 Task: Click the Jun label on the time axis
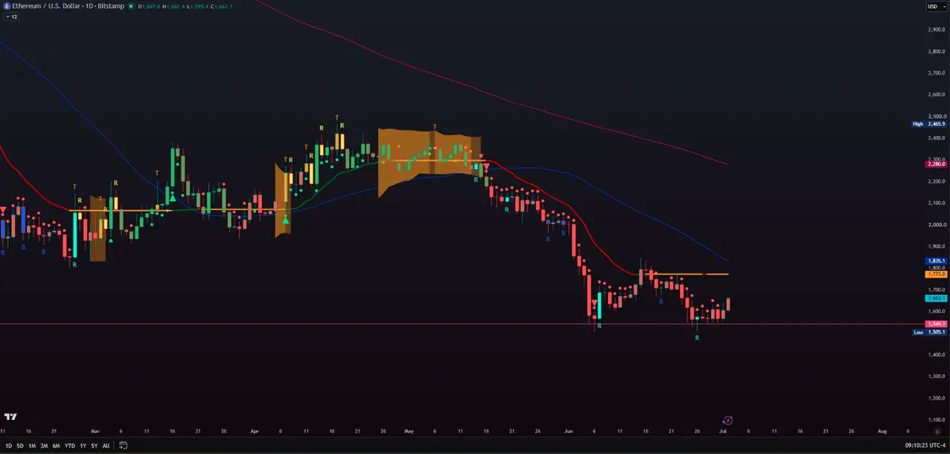pos(568,432)
